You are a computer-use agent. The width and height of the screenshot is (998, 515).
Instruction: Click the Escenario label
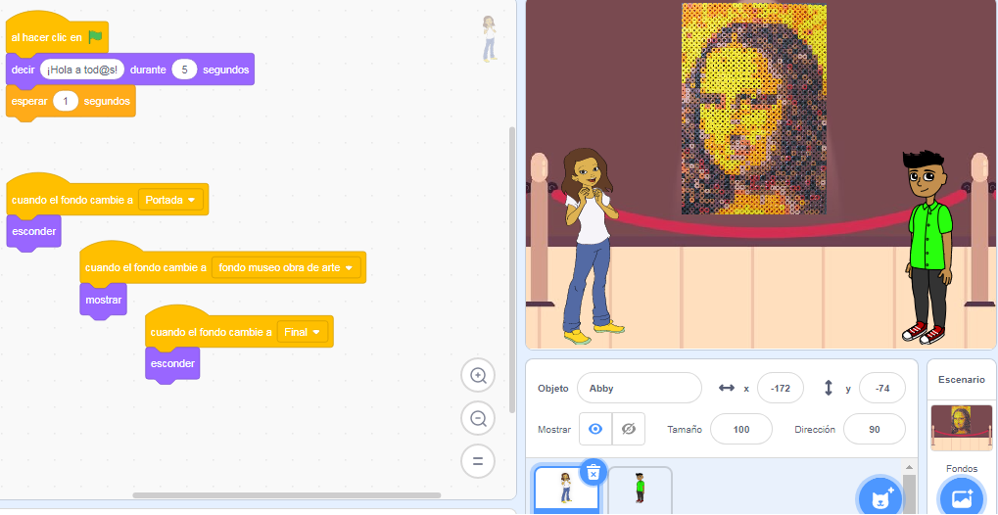pyautogui.click(x=961, y=380)
